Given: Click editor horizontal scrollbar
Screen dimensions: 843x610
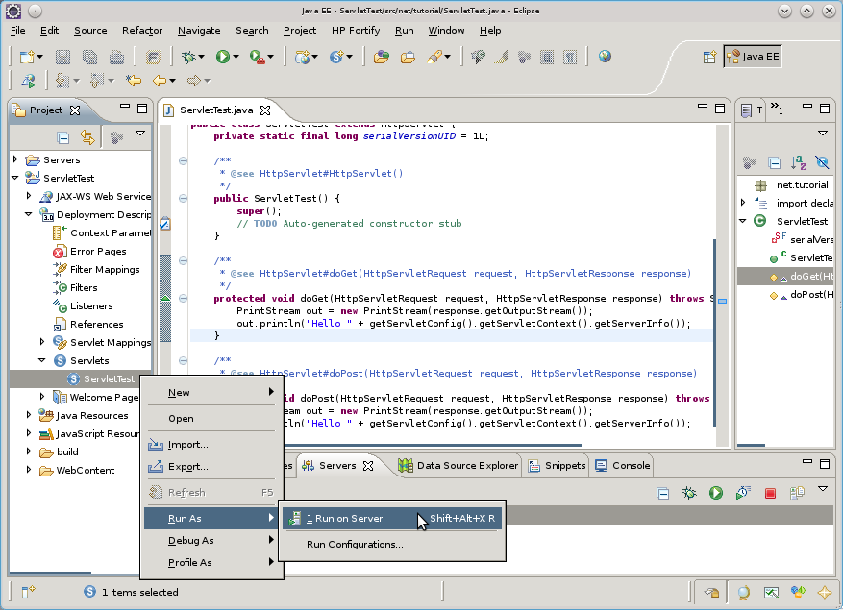Looking at the screenshot, I should (x=433, y=445).
